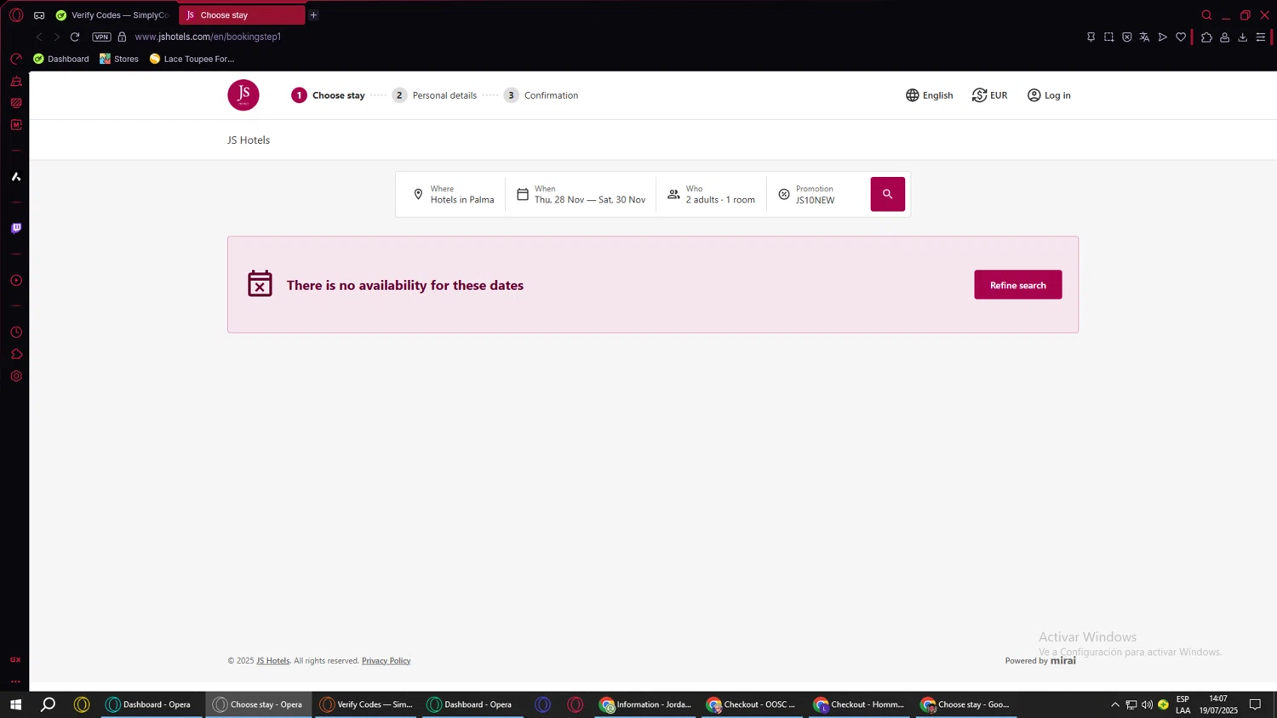Open the ad blocker shield icon
The height and width of the screenshot is (718, 1277).
coord(1126,37)
